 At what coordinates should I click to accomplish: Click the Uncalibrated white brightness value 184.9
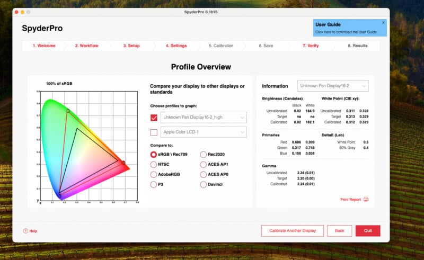point(310,111)
